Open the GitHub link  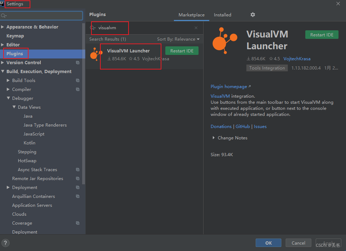point(242,127)
